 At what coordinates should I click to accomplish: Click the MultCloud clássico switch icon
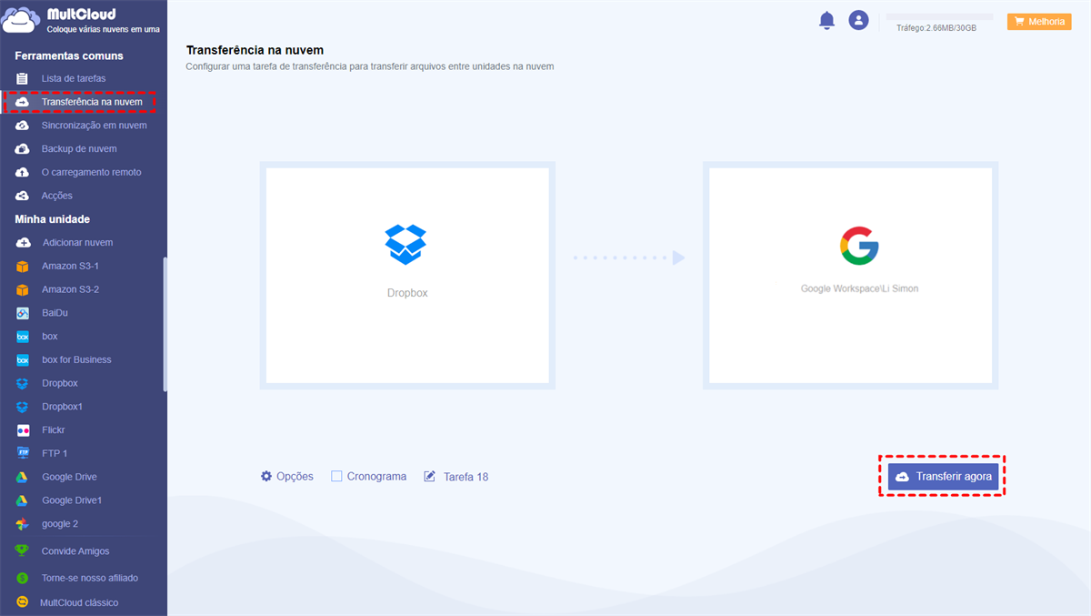[x=23, y=602]
